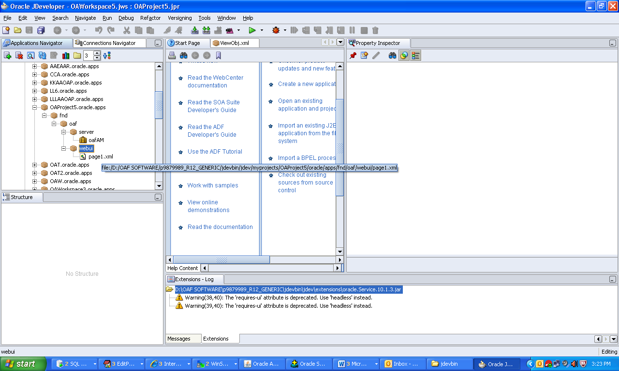Open Use the ADF Tutorial link
Image resolution: width=619 pixels, height=371 pixels.
click(x=215, y=151)
